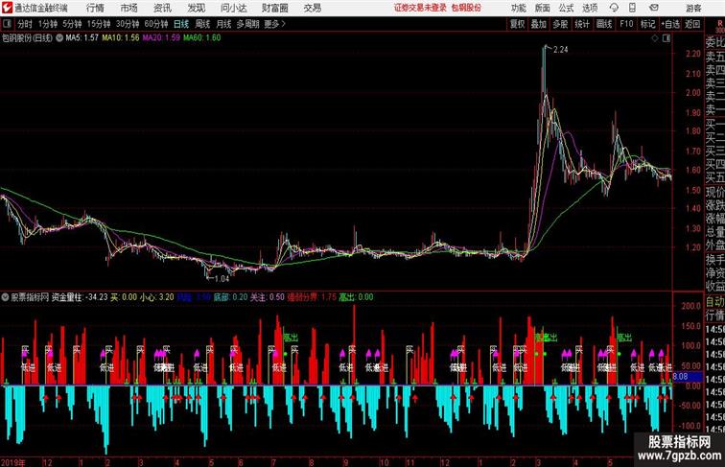Click the 通达信 red logo icon

[7, 8]
